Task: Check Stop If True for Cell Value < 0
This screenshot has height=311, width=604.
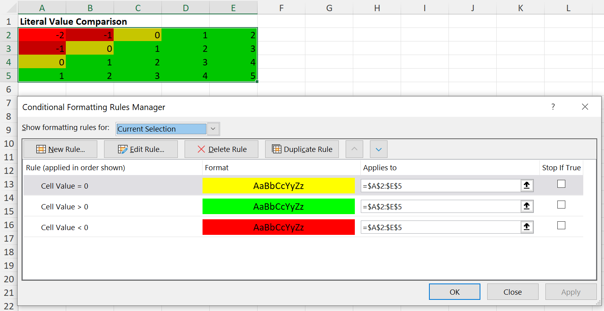Action: point(561,225)
